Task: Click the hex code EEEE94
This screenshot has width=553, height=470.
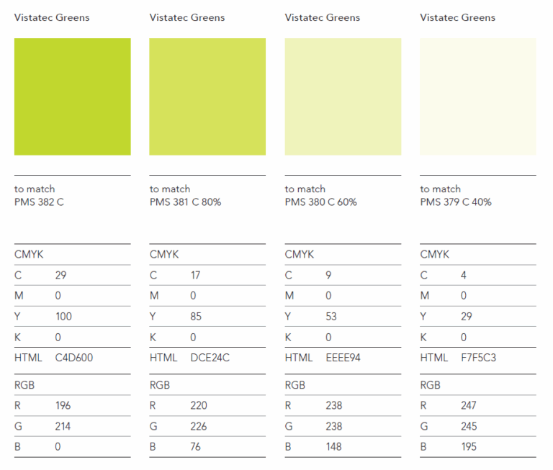Action: coord(343,358)
